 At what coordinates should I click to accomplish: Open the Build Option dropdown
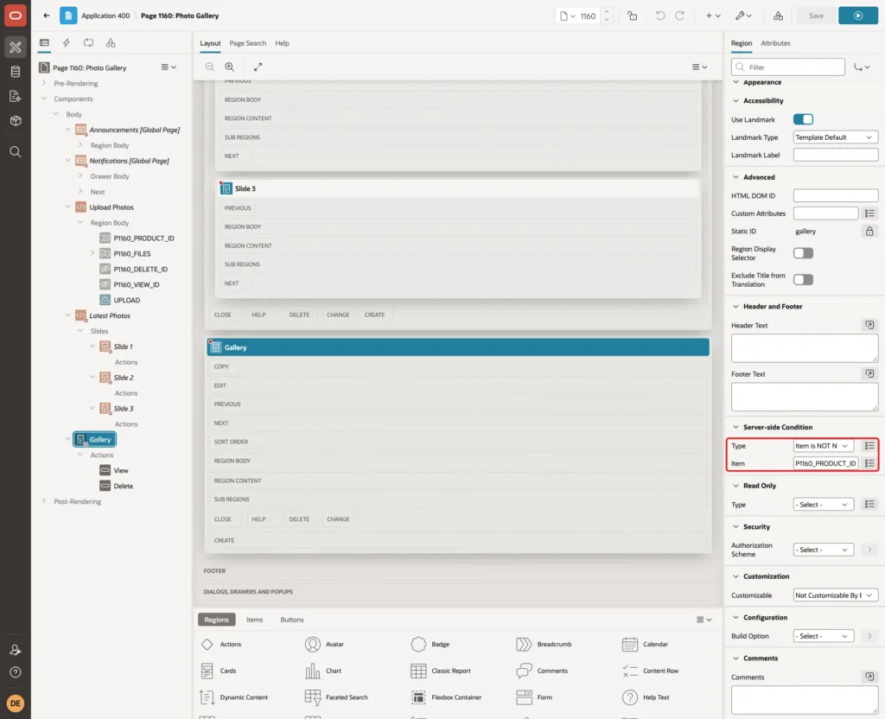823,636
